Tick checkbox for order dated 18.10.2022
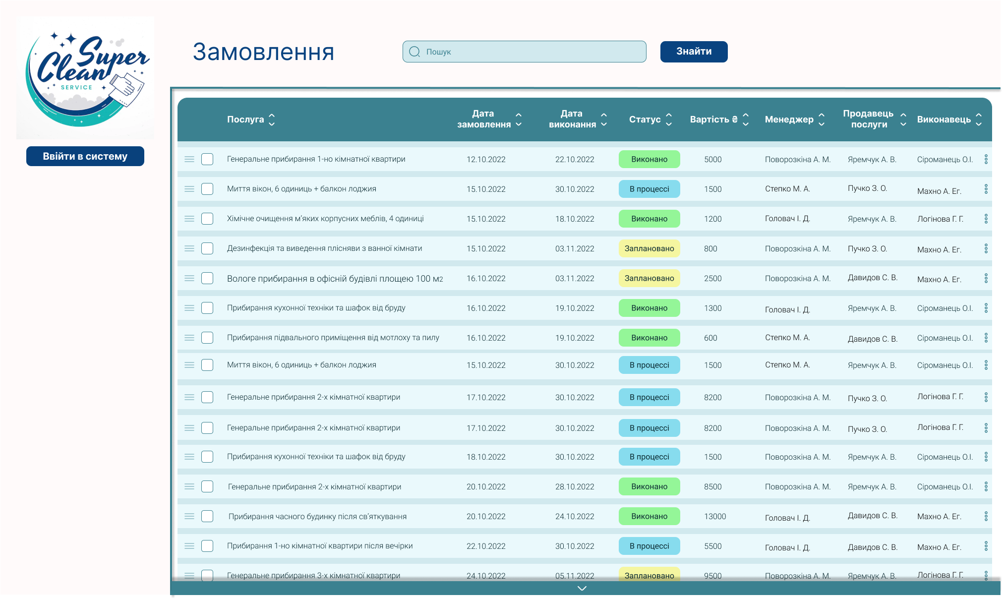The image size is (1003, 599). pyautogui.click(x=207, y=457)
